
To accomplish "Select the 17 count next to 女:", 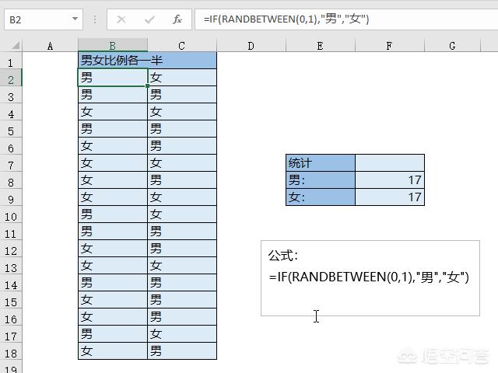I will 390,197.
